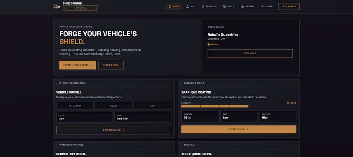353x157 pixels.
Task: Click the ShieldForge car logo
Action: tap(57, 6)
